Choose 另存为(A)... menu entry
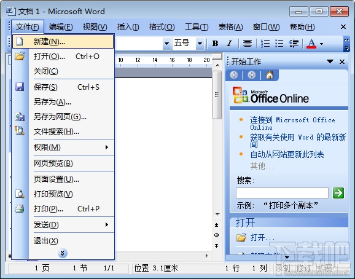The width and height of the screenshot is (355, 279). pyautogui.click(x=63, y=102)
